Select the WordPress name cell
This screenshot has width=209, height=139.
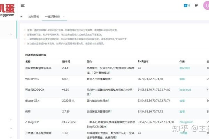pyautogui.click(x=32, y=79)
